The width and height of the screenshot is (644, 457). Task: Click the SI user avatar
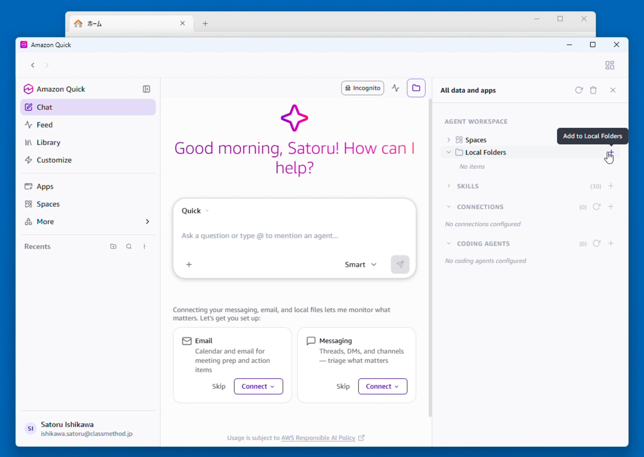tap(31, 429)
